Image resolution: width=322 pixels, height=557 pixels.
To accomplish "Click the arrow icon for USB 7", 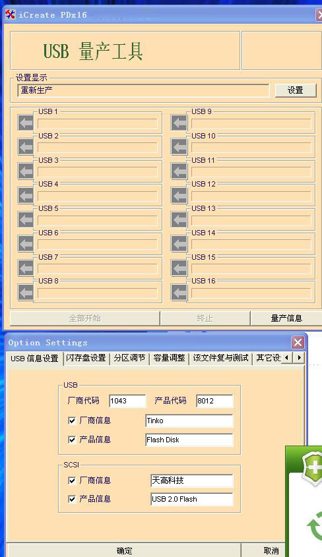I will (26, 268).
